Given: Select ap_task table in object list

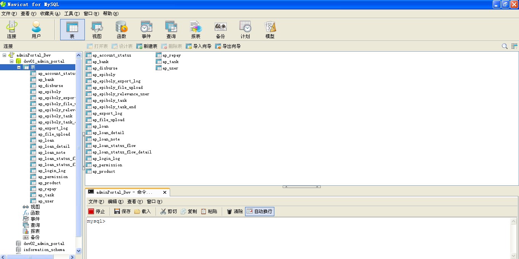Looking at the screenshot, I should [x=170, y=62].
